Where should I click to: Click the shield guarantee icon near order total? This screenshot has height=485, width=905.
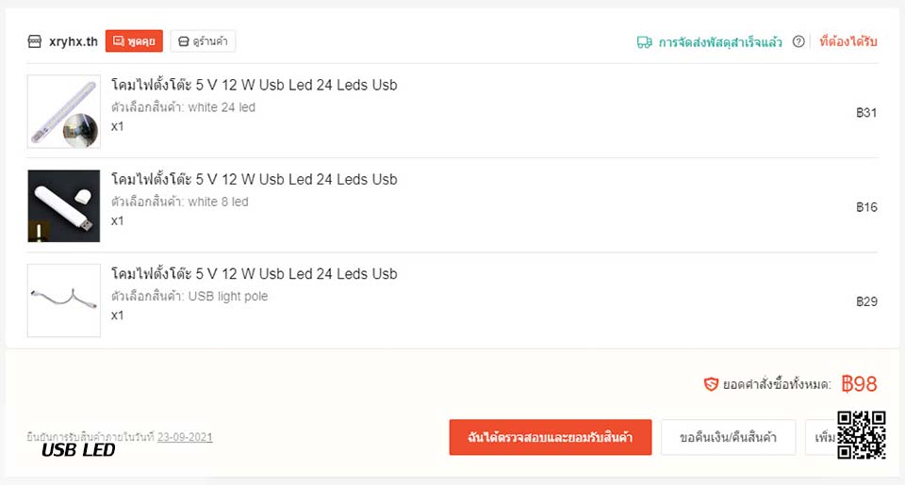711,384
